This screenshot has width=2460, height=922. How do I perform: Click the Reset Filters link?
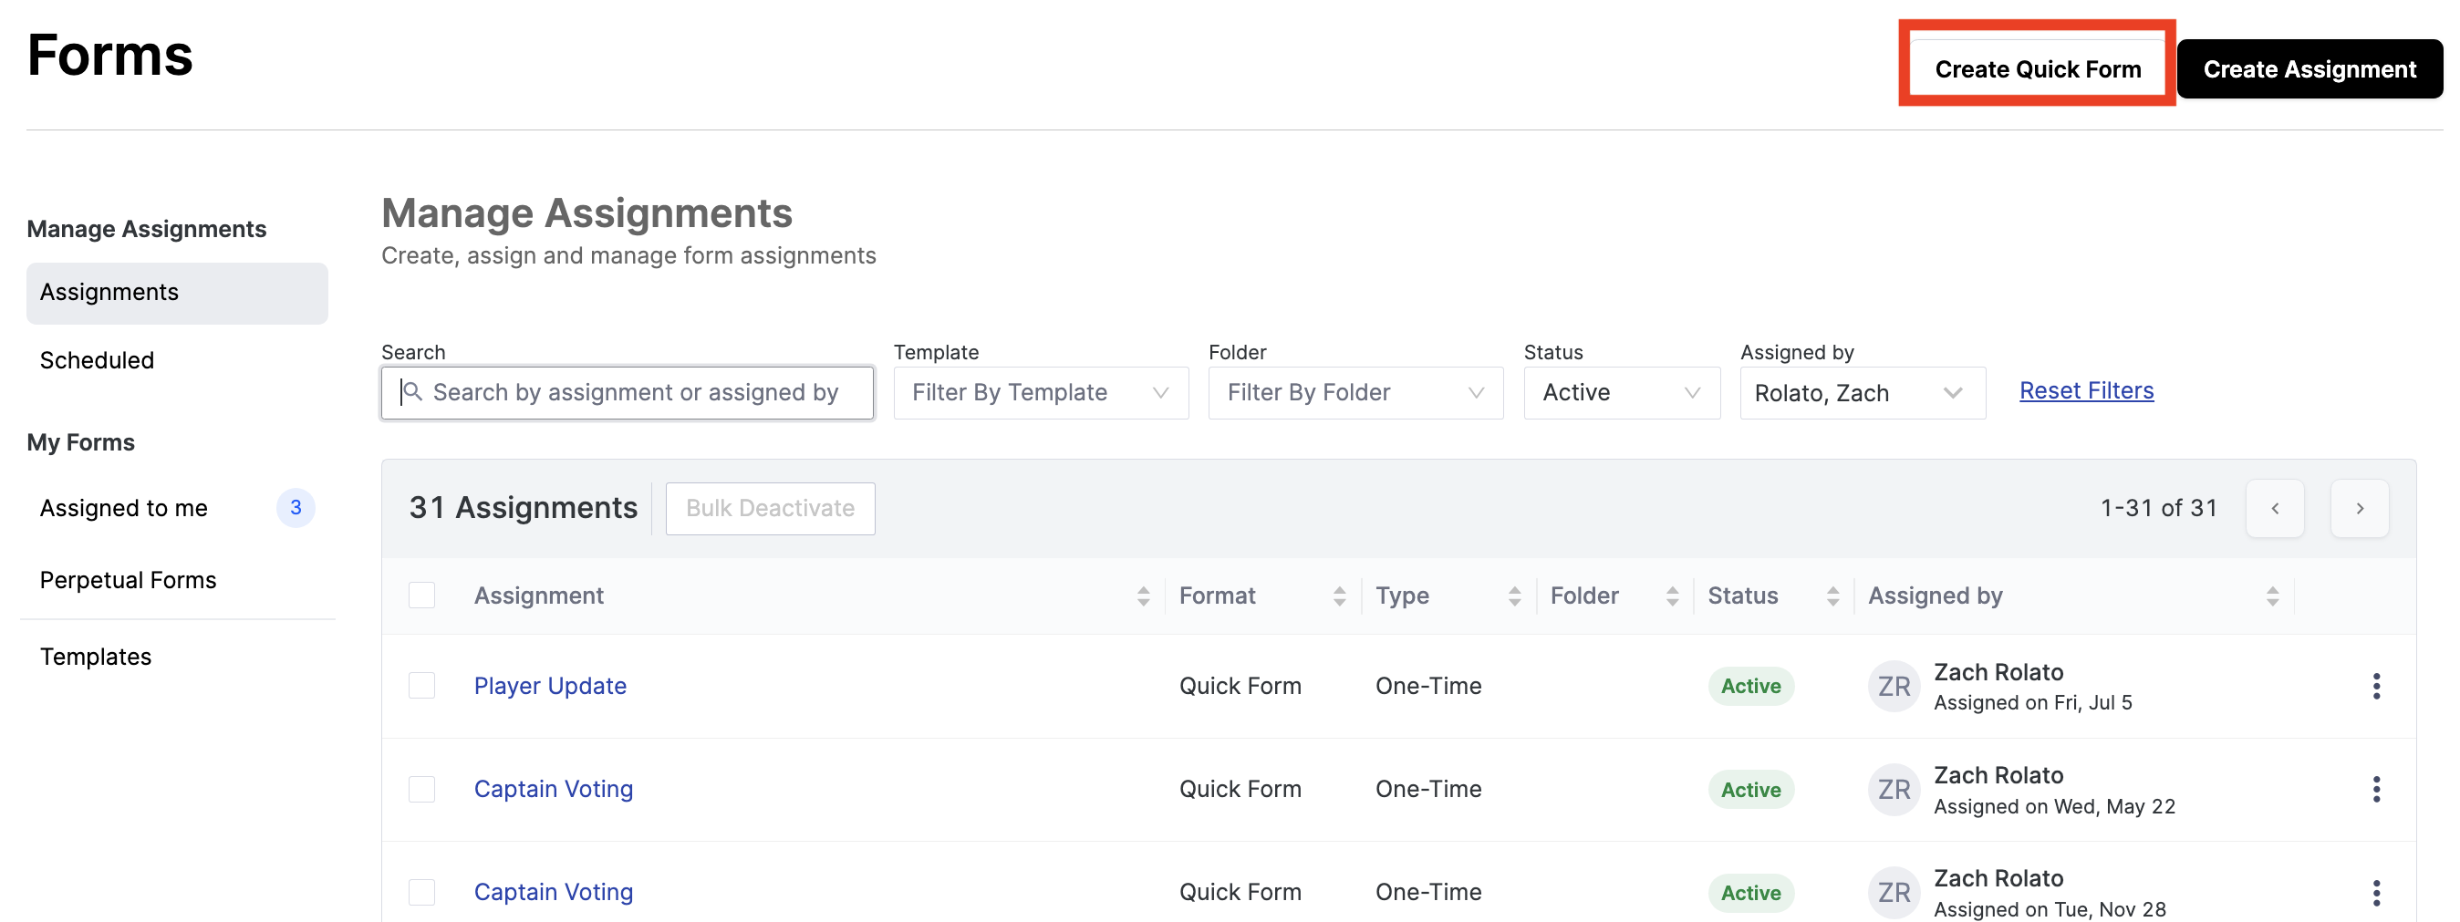[x=2086, y=390]
